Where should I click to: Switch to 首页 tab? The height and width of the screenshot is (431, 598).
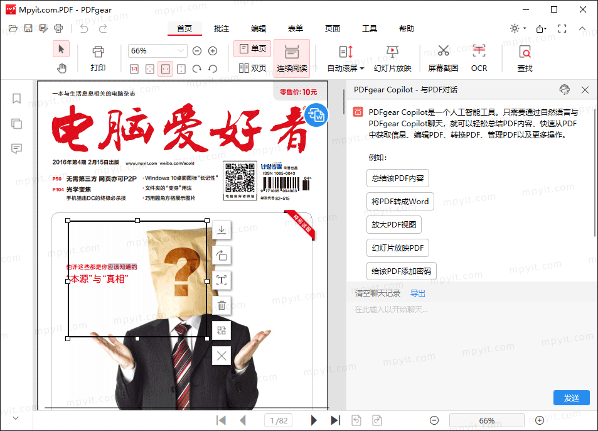coord(184,29)
